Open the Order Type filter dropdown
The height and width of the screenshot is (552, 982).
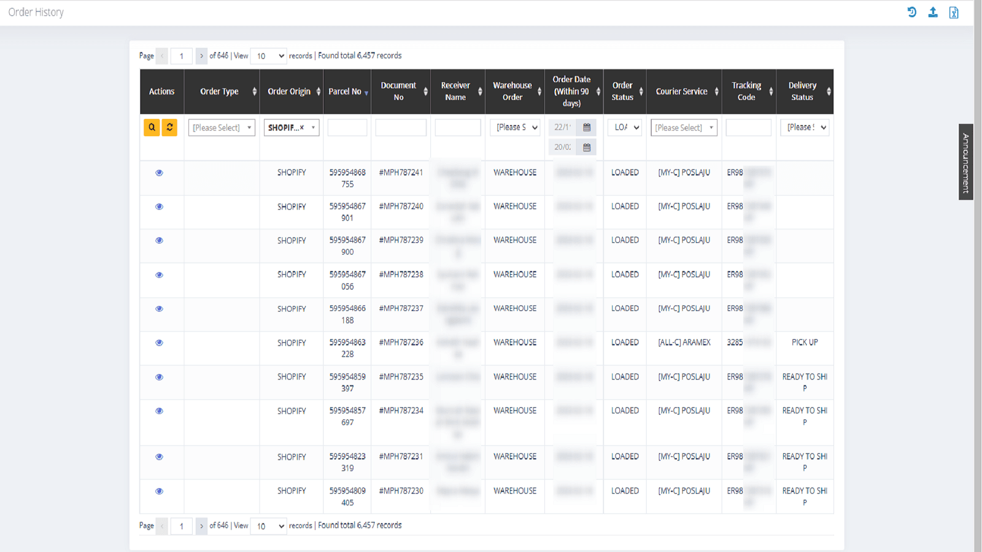tap(221, 127)
